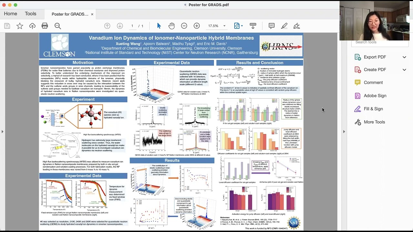413x232 pixels.
Task: Click the upload to cloud icon
Action: click(32, 26)
